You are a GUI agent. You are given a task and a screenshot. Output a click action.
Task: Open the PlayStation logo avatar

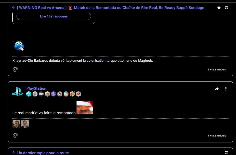tap(18, 91)
